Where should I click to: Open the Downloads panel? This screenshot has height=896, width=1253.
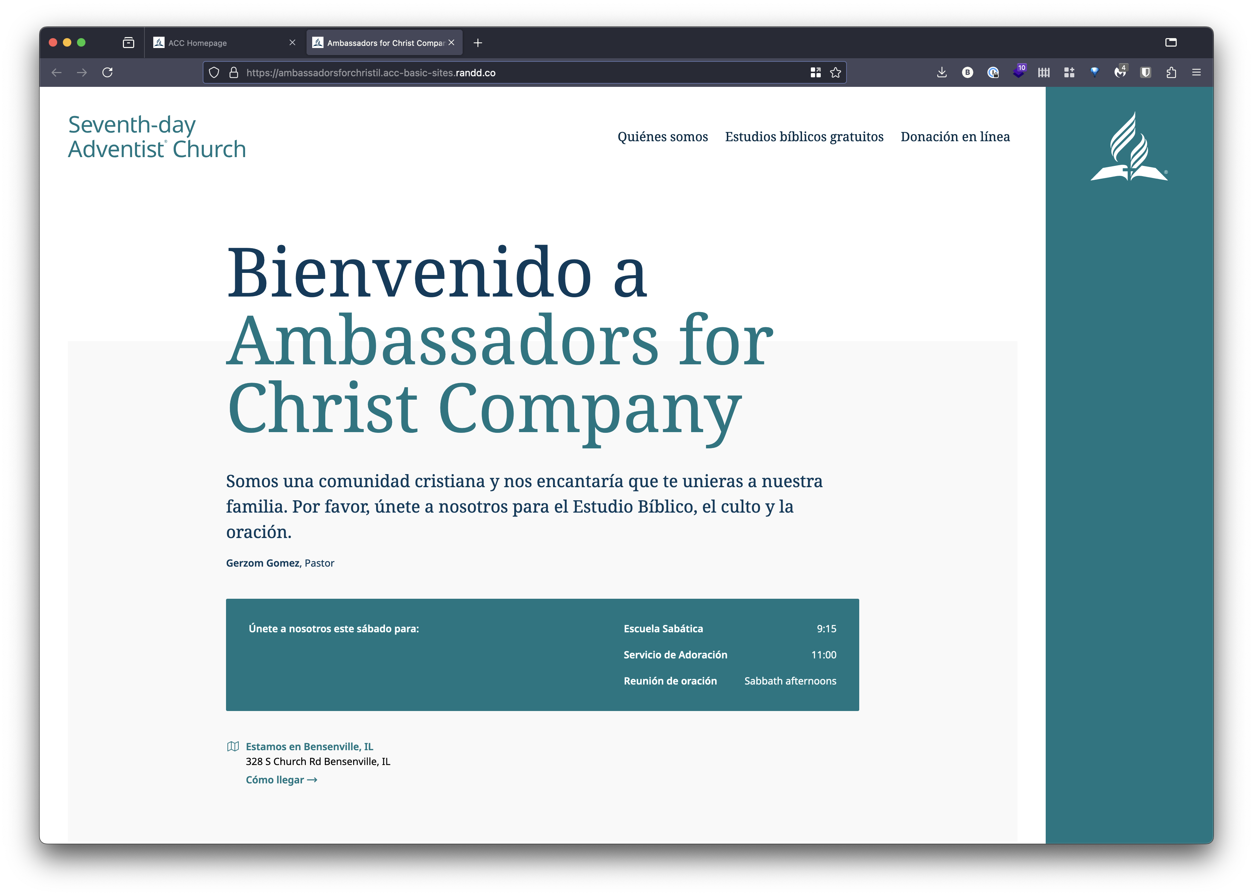tap(942, 72)
